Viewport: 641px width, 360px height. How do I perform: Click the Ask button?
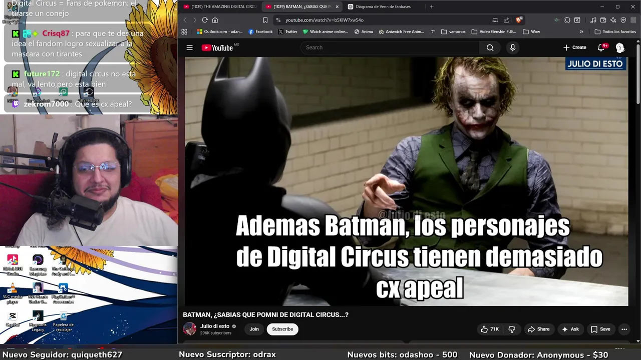[570, 329]
